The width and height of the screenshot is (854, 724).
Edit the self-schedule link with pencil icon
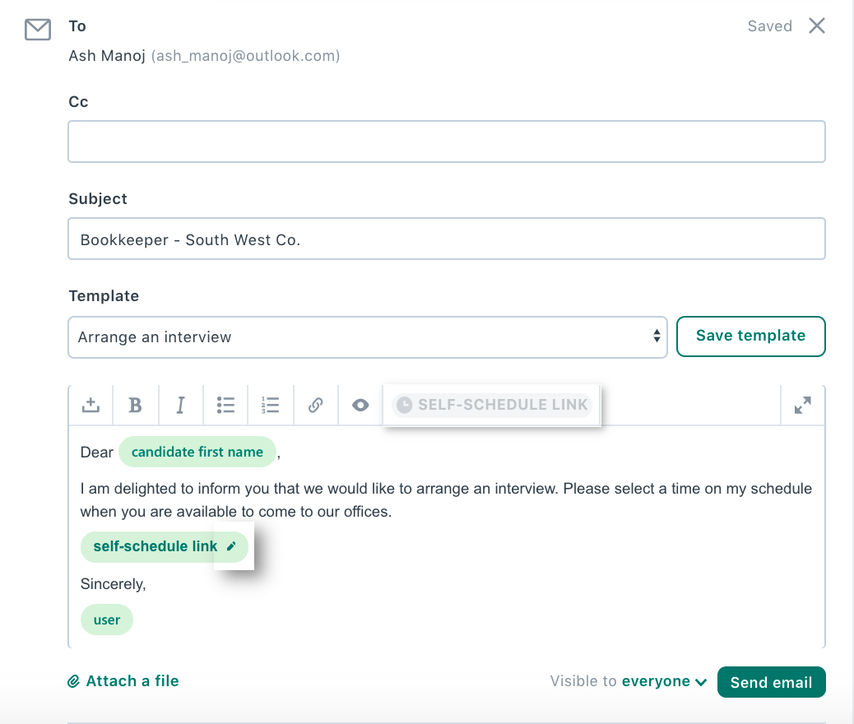(x=231, y=546)
